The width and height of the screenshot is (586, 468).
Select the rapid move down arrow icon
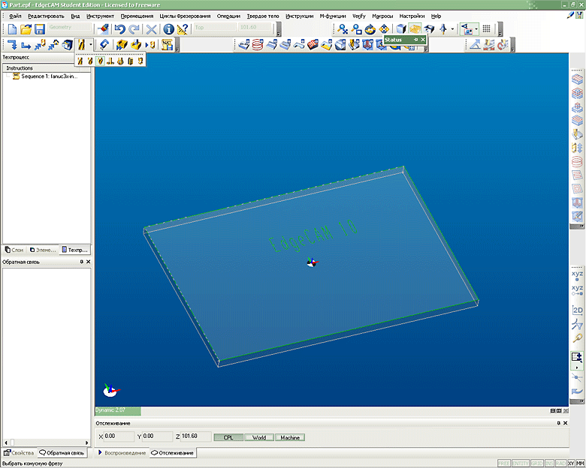[x=12, y=45]
